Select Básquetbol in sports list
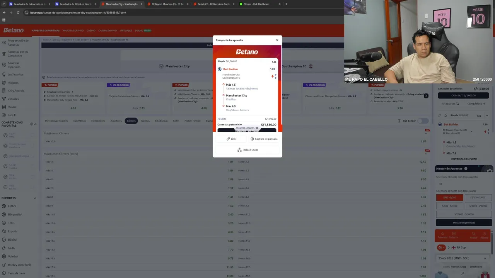The image size is (495, 278). (15, 214)
